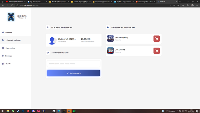Image resolution: width=200 pixels, height=113 pixels.
Task: Open the Главная home page
Action: pos(8,32)
